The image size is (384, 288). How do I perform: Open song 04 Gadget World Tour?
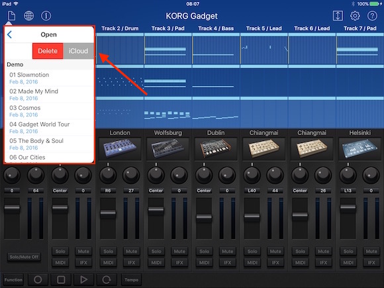[x=49, y=127]
